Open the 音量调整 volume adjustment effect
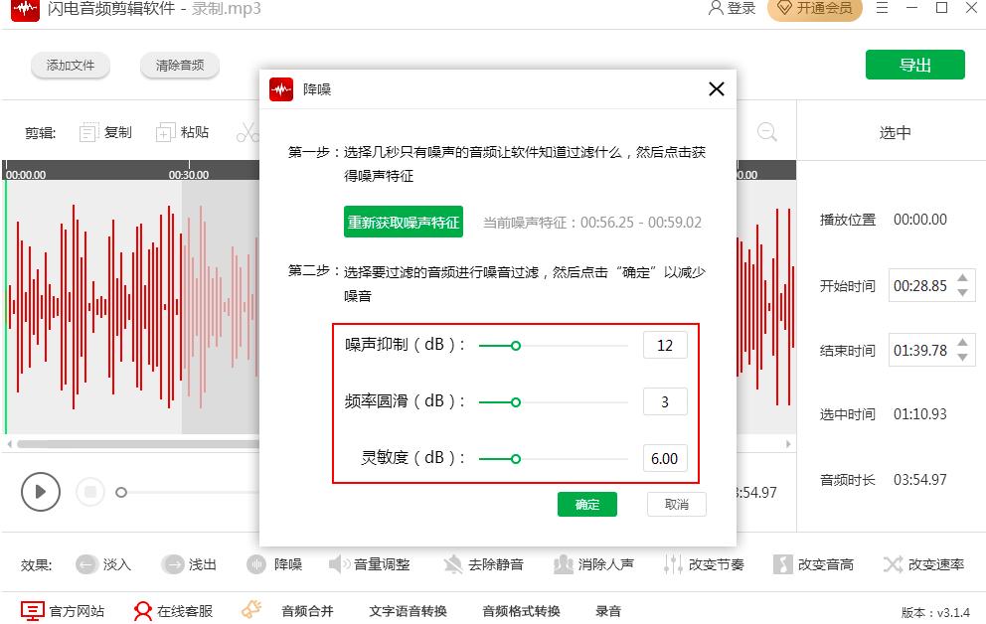The width and height of the screenshot is (986, 624). [369, 564]
